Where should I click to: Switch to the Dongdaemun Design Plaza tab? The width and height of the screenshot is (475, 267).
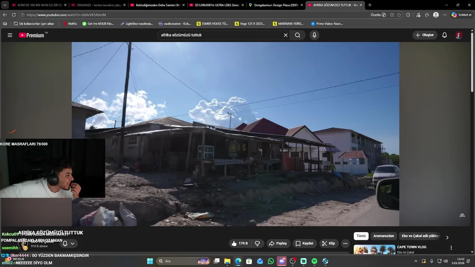[276, 5]
